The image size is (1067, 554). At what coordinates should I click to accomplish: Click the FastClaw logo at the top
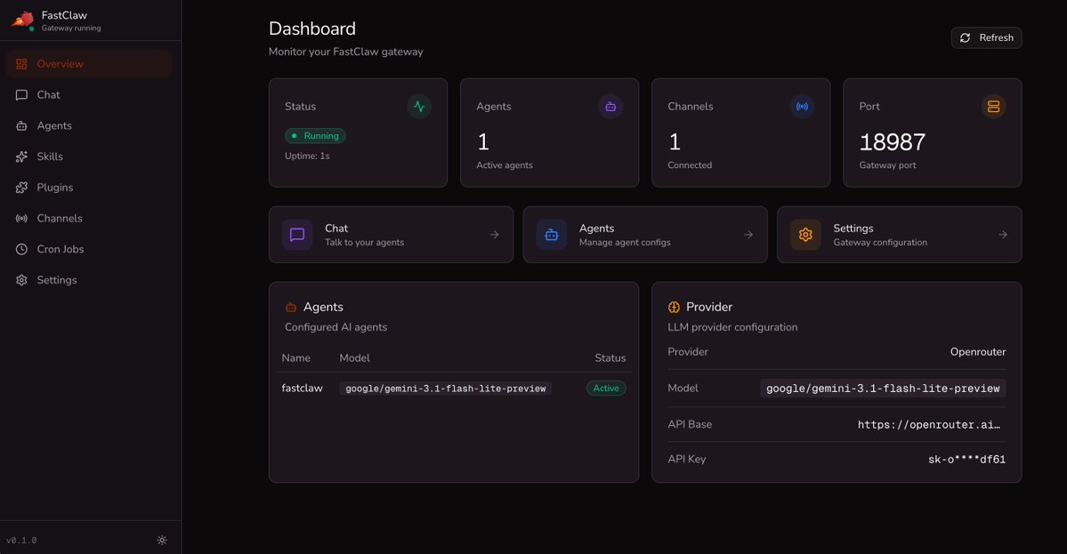tap(21, 20)
